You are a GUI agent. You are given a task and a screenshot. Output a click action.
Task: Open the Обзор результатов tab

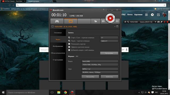pyautogui.click(x=58, y=53)
